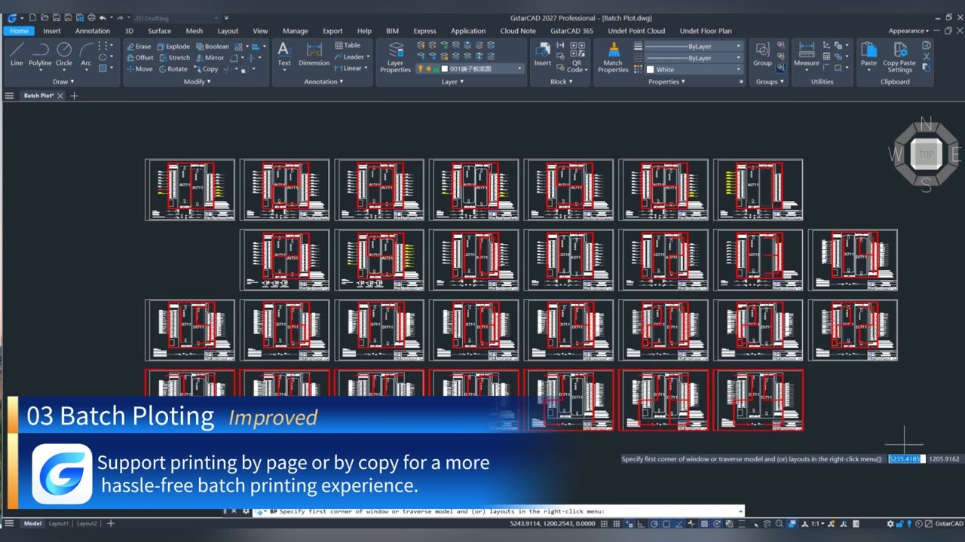The image size is (965, 542).
Task: Click the Save icon in quick access toolbar
Action: (57, 17)
